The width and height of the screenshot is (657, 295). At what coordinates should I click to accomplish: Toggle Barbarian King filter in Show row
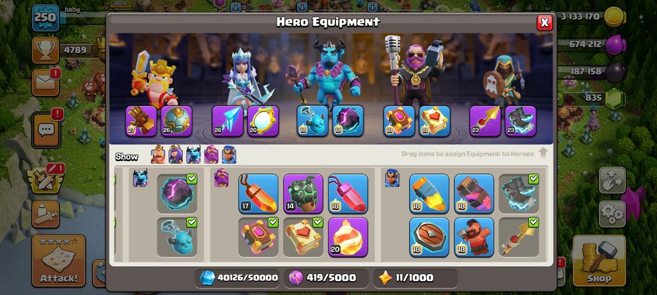(x=158, y=155)
